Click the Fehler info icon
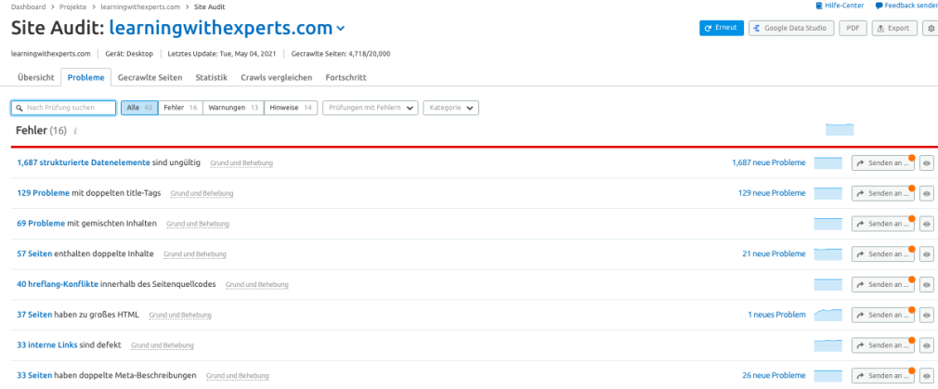Viewport: 938px width, 389px height. click(x=75, y=131)
